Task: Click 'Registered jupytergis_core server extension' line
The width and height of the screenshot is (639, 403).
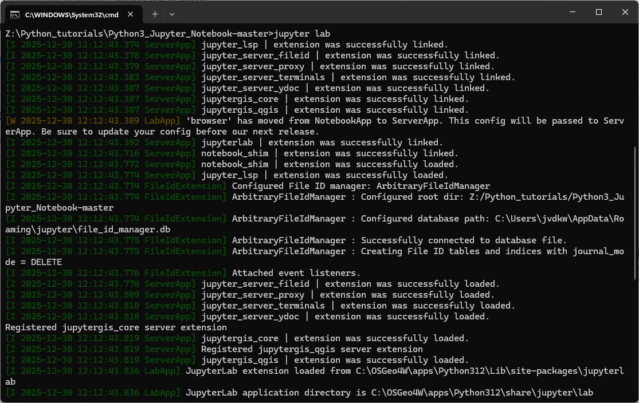Action: (x=116, y=327)
